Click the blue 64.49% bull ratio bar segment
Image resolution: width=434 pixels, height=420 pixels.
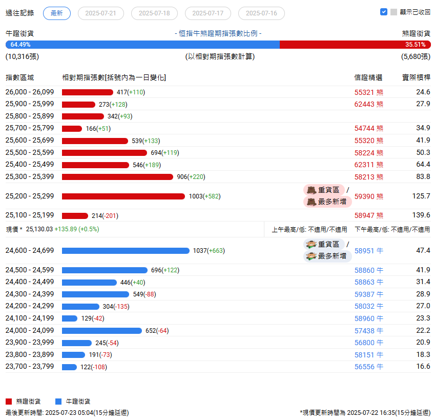point(143,45)
